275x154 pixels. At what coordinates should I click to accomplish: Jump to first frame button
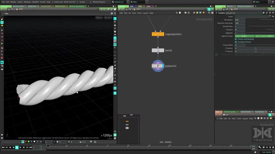[3, 148]
